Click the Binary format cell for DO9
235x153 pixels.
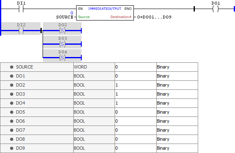177,148
